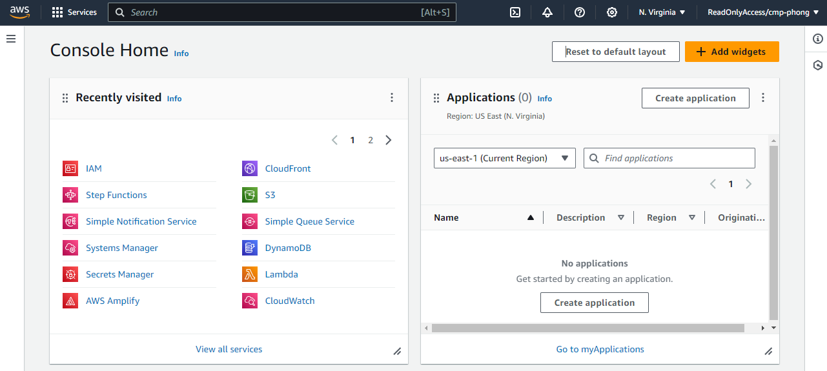Click the View all services link

click(229, 349)
